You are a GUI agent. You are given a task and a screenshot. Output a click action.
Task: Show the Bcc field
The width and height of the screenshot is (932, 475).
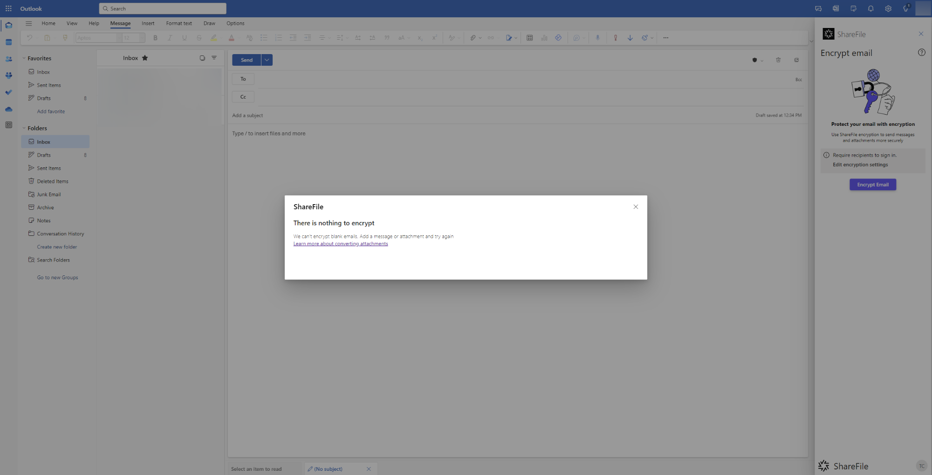[799, 80]
